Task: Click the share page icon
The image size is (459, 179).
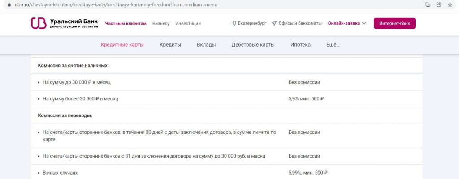Action: tap(439, 4)
